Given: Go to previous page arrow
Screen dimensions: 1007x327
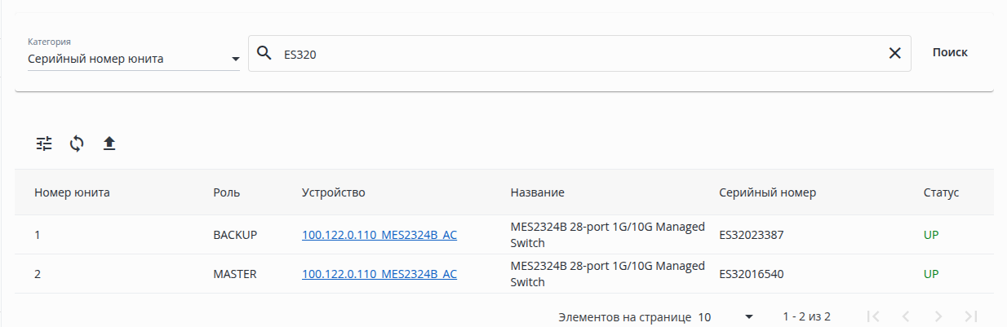Looking at the screenshot, I should pyautogui.click(x=905, y=316).
